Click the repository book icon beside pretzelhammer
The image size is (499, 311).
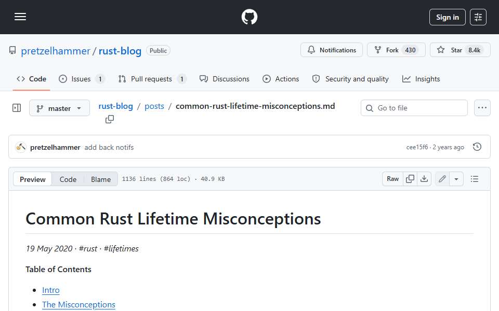coord(12,50)
